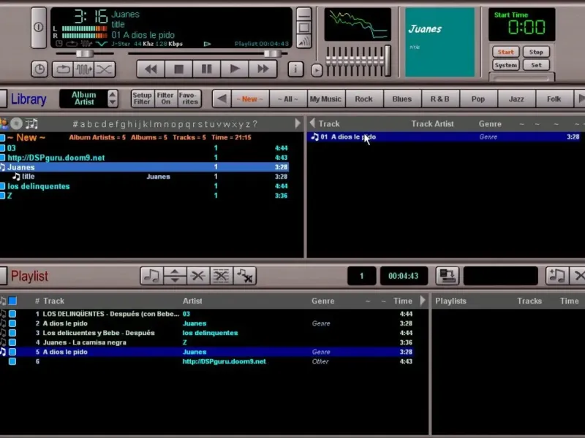Click the Favorites button
Viewport: 585px width, 438px height.
point(189,99)
